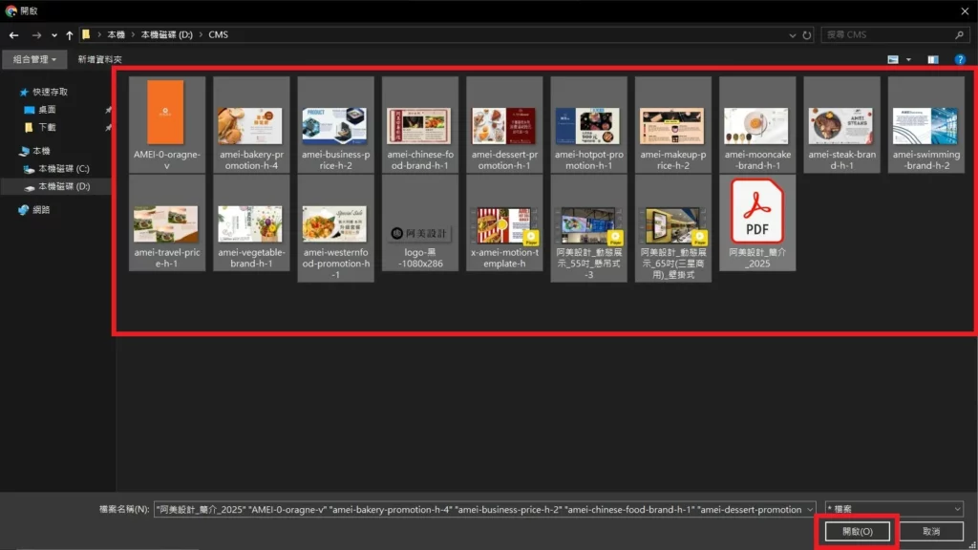Click the 取消 button
Screen dimensions: 978x550
pyautogui.click(x=930, y=531)
